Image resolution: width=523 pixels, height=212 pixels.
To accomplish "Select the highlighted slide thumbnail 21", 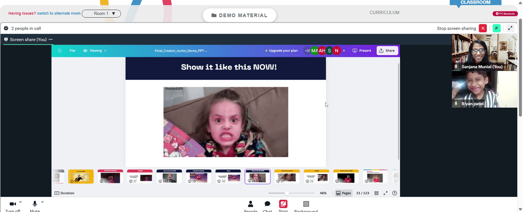I will [x=257, y=176].
